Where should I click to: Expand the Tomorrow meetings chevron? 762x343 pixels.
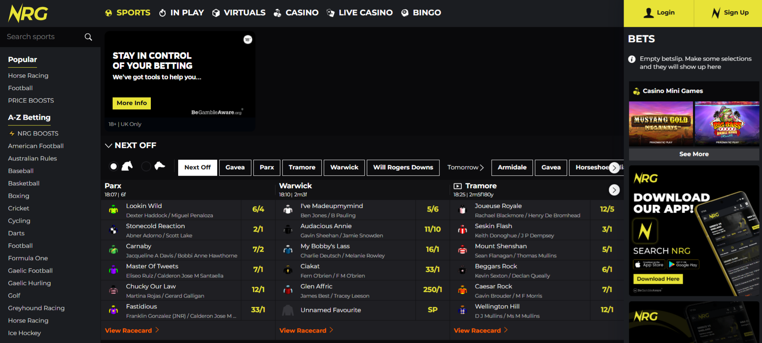click(482, 168)
